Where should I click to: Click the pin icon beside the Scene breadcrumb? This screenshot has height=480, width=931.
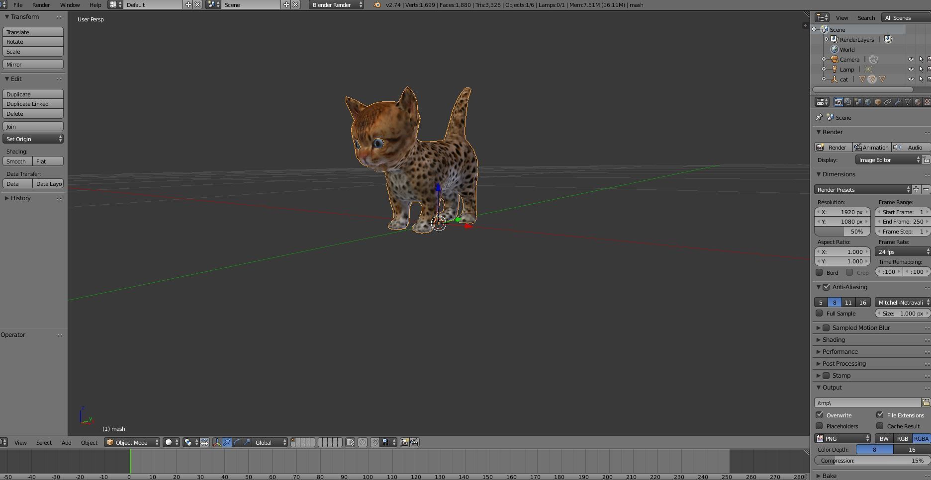point(819,118)
